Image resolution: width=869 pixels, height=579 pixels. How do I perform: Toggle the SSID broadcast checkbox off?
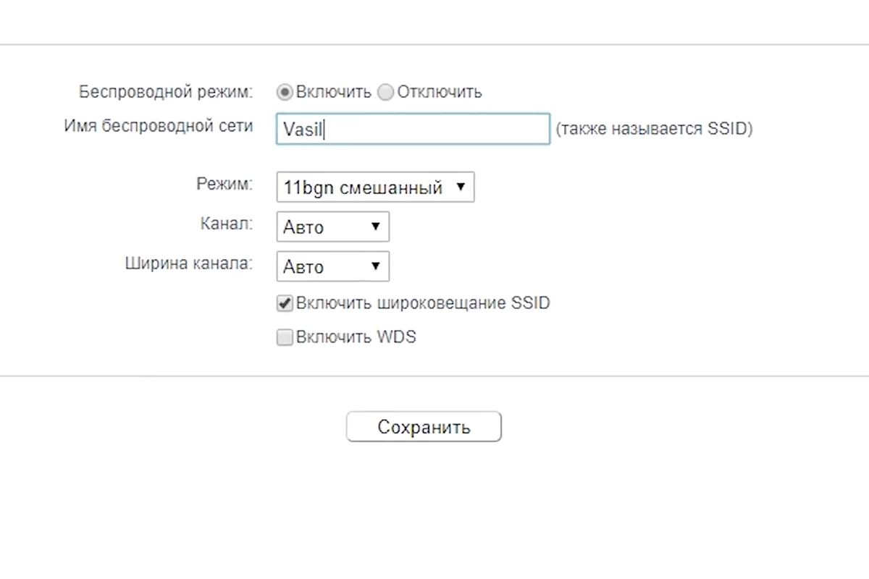click(285, 303)
